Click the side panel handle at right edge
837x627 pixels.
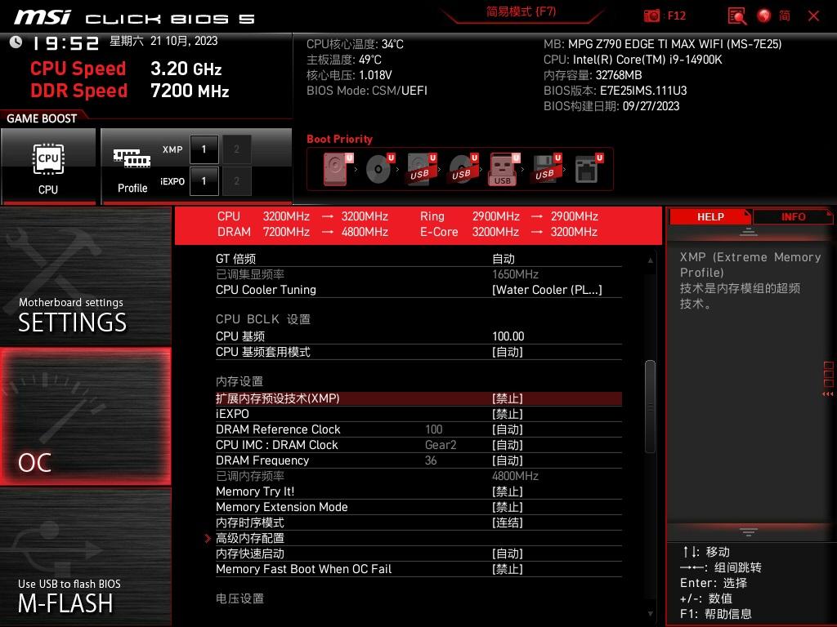coord(828,379)
